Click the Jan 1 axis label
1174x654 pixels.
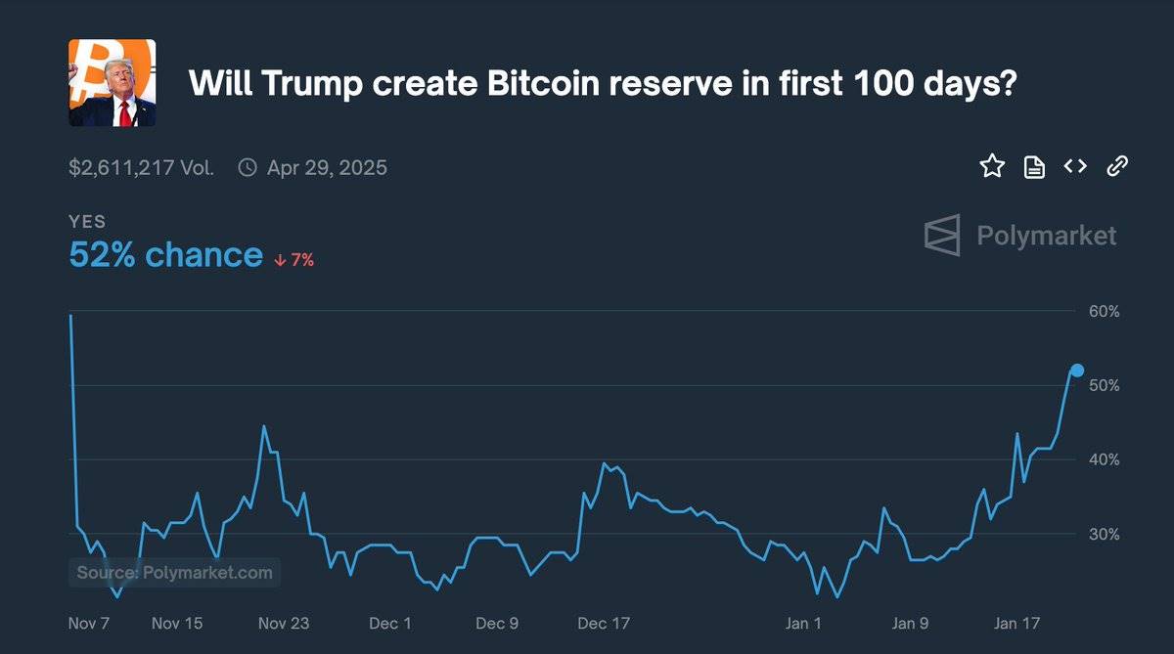point(803,623)
